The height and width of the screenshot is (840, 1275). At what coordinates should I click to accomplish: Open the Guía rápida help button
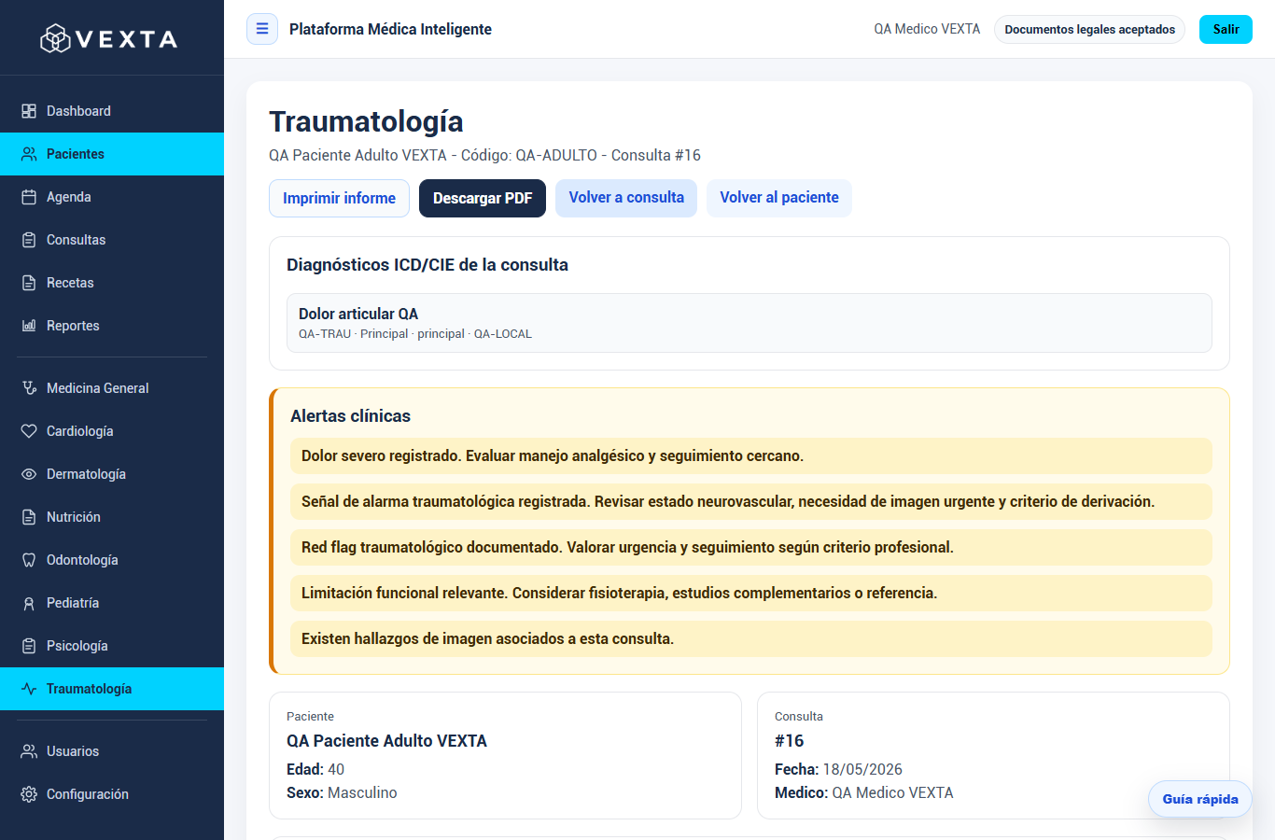1200,799
